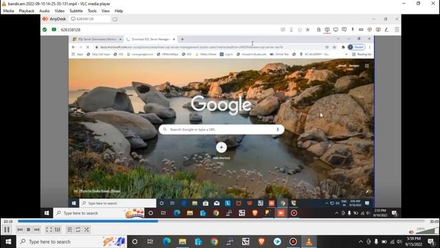Click the Chrome address bar URL
The width and height of the screenshot is (440, 248).
pyautogui.click(x=191, y=48)
